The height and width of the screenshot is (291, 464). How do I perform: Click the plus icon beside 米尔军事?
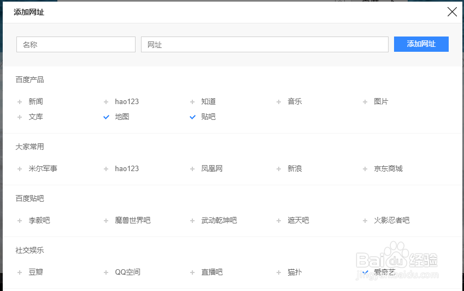coord(20,169)
